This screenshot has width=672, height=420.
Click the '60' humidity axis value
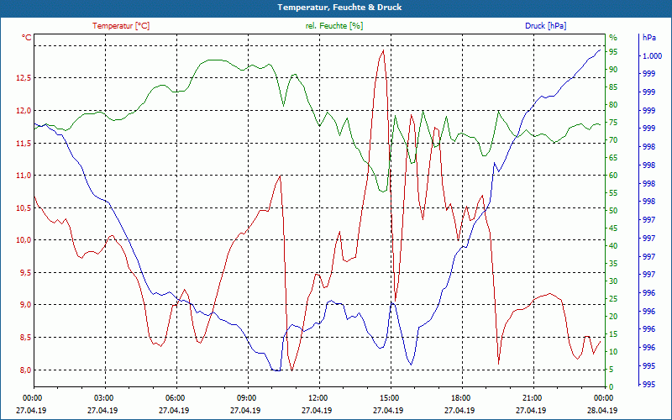pyautogui.click(x=613, y=176)
